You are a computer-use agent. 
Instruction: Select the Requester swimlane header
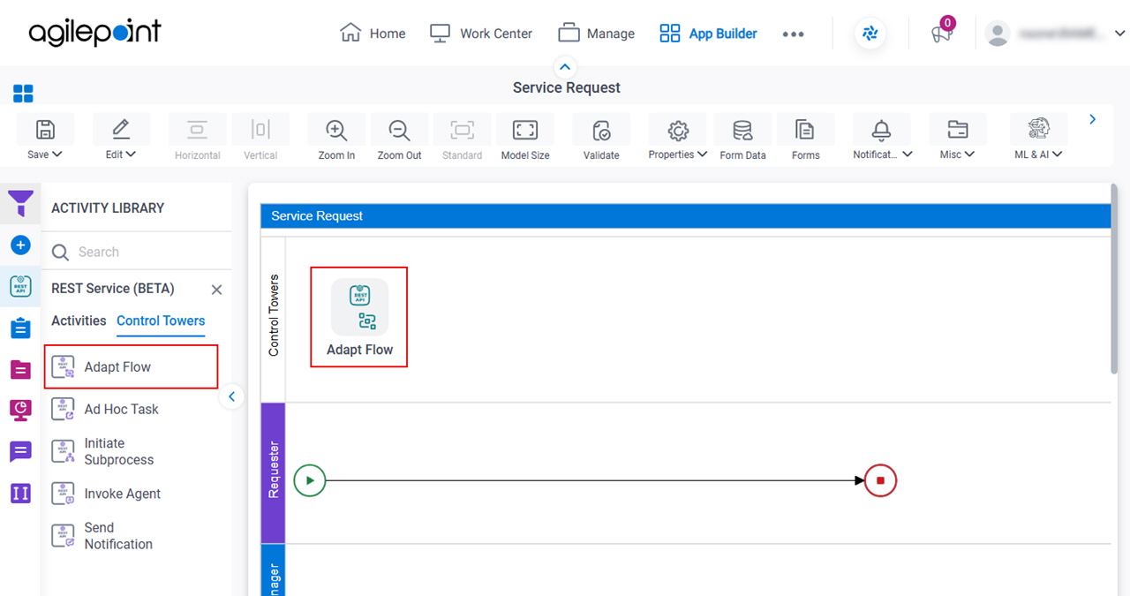(274, 472)
